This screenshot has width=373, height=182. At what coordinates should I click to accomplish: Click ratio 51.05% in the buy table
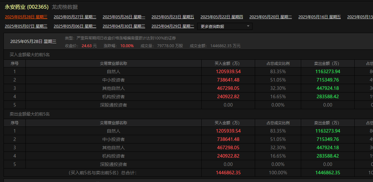coord(278,80)
